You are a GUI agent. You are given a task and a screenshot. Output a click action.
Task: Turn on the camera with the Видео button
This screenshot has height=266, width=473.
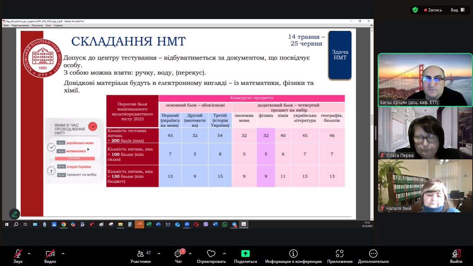click(50, 257)
